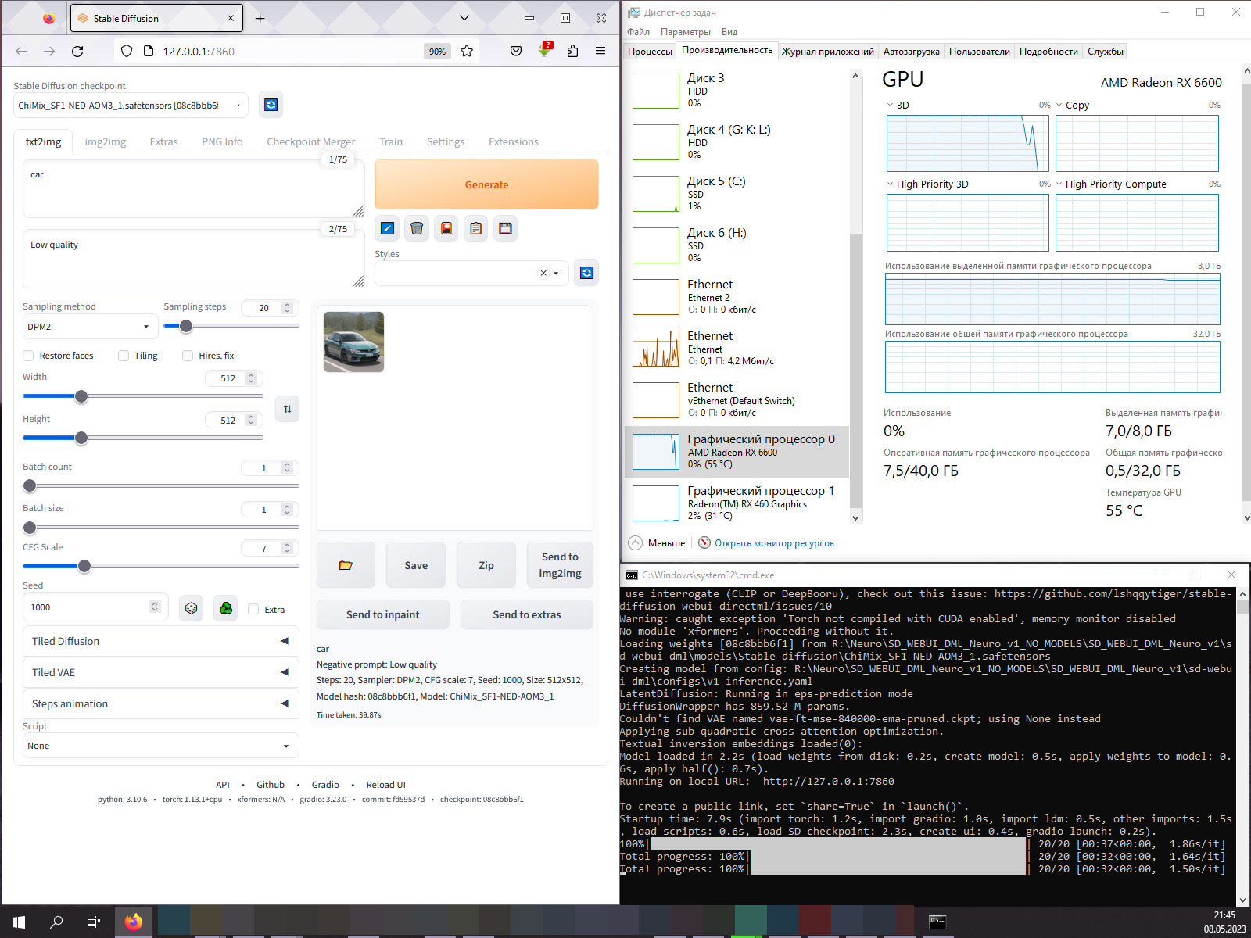This screenshot has height=938, width=1251.
Task: Open the output images folder
Action: 346,565
